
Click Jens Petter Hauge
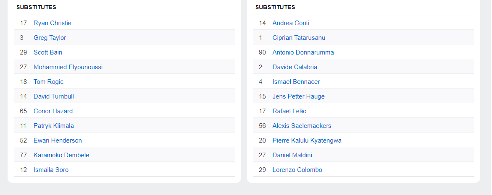point(298,96)
